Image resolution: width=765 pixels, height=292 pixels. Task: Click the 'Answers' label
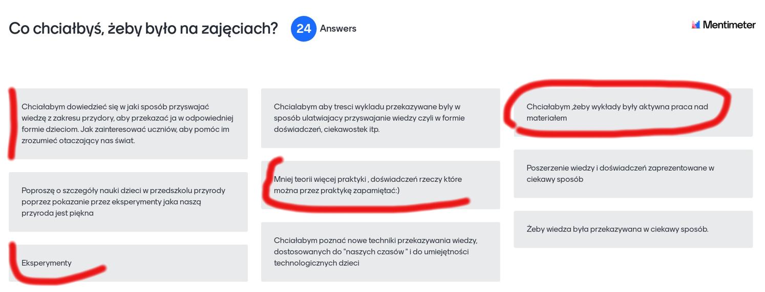338,29
